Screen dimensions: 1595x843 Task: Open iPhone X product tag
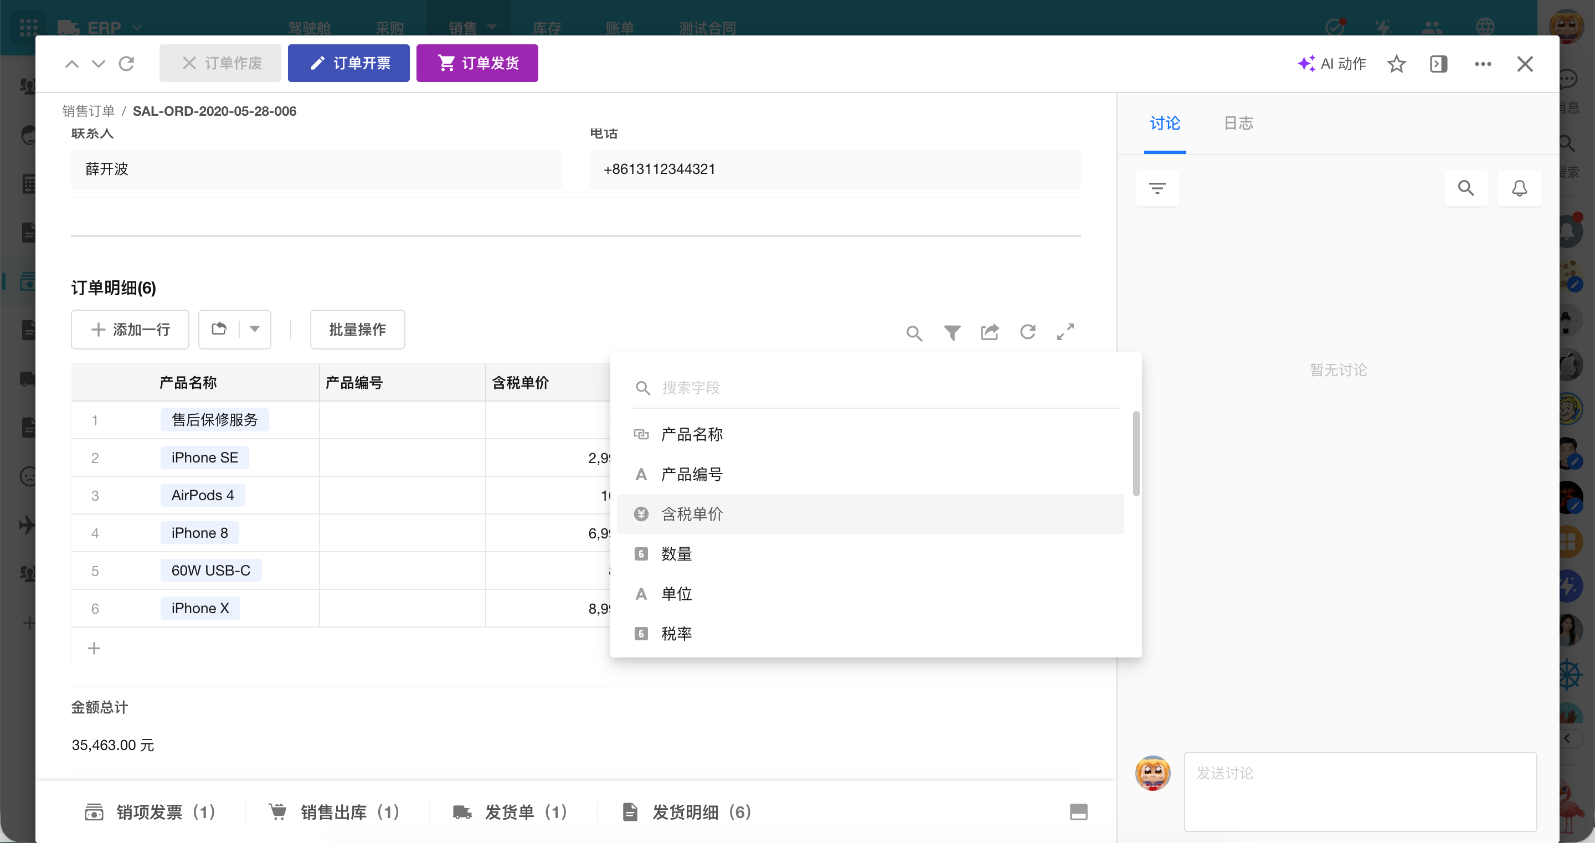click(200, 608)
